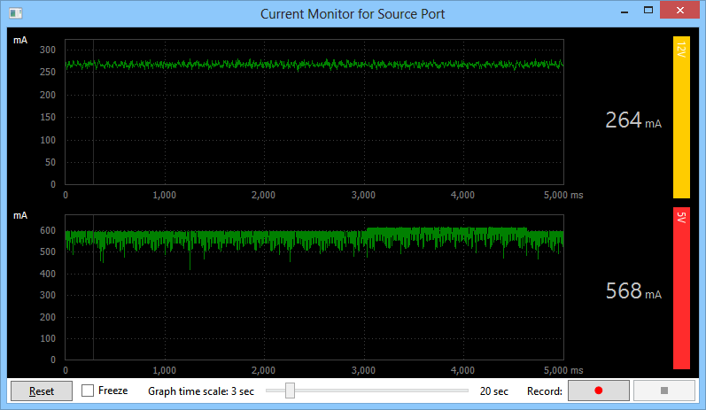The height and width of the screenshot is (410, 706).
Task: Maximize the Current Monitor window
Action: [648, 12]
